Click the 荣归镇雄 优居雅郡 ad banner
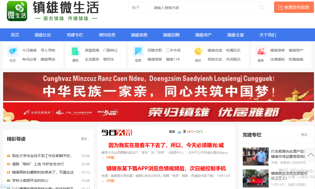Screen dimensions: 315x189 158,112
